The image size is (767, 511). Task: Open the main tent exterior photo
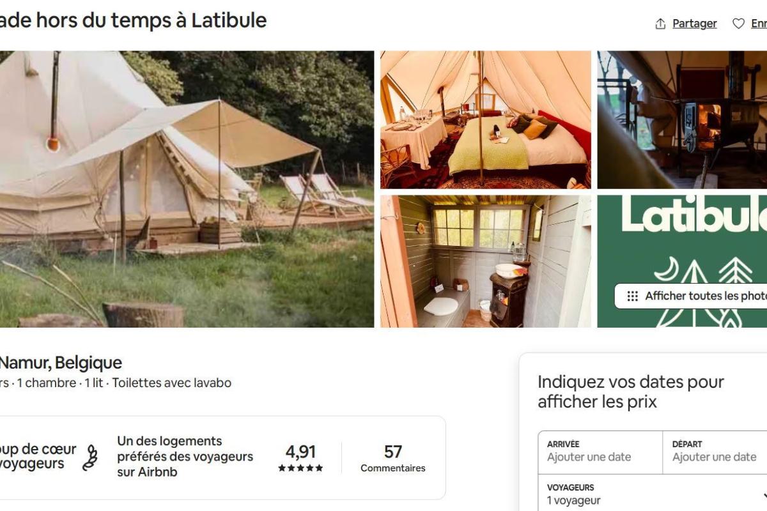coord(187,189)
